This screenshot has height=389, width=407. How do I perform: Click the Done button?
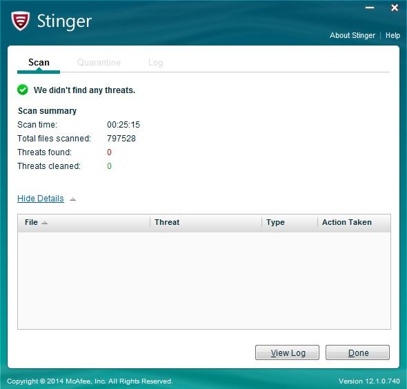tap(358, 352)
